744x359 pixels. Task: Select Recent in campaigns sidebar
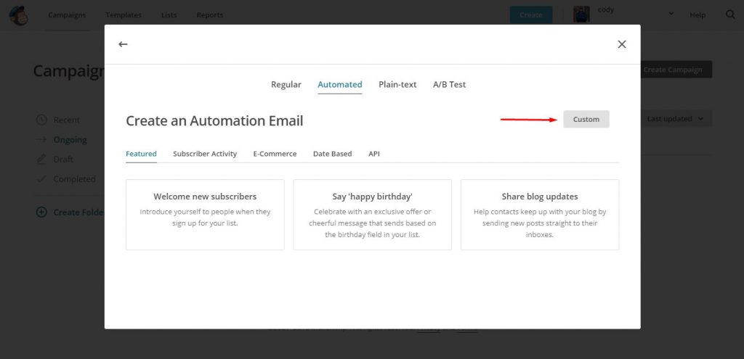66,120
